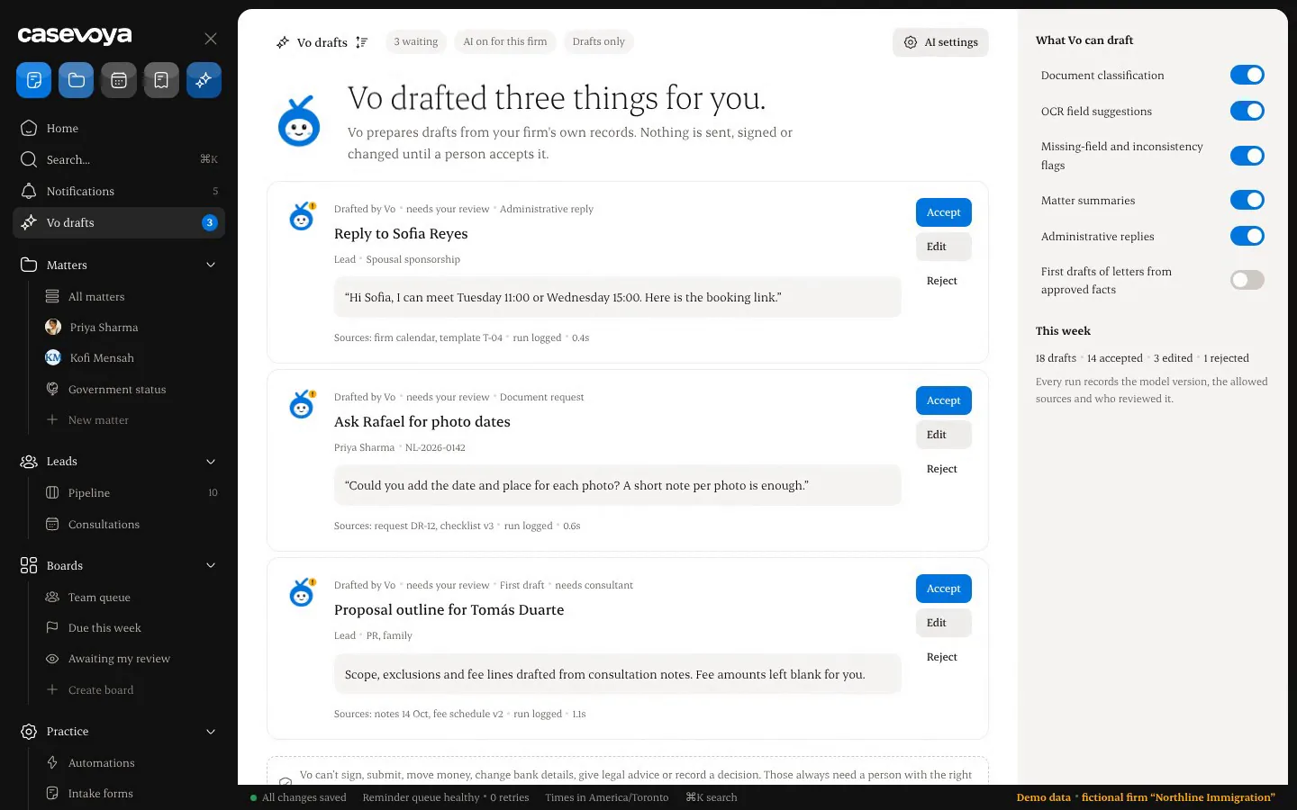
Task: Click the Team queue people icon
Action: [x=52, y=597]
